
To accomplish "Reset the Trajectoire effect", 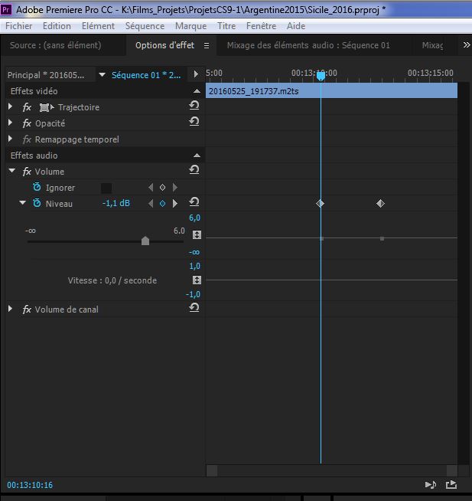I will pos(194,106).
